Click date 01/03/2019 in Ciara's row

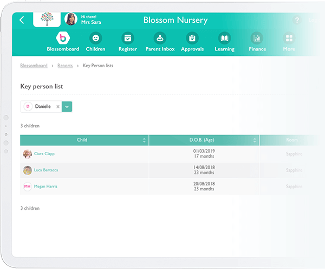204,151
